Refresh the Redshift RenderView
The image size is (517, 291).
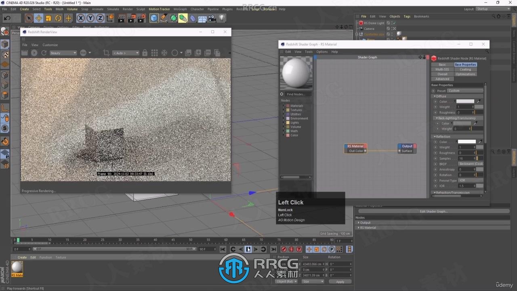44,53
